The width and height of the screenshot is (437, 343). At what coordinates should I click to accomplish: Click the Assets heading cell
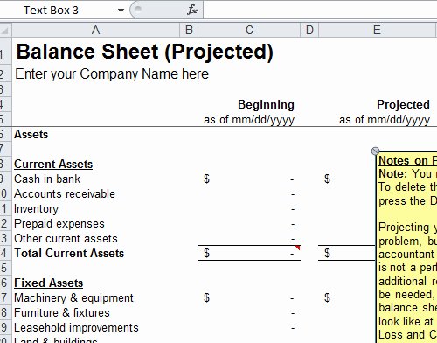click(x=31, y=135)
